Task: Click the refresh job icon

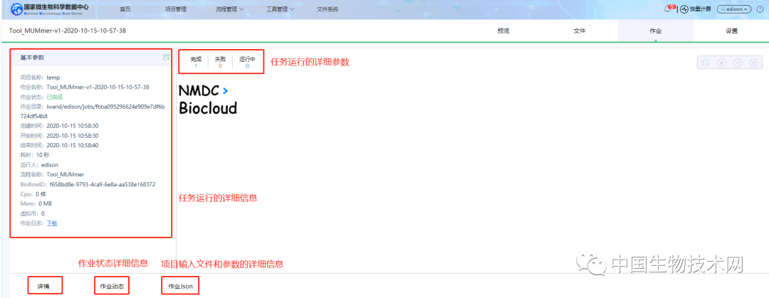Action: 705,63
